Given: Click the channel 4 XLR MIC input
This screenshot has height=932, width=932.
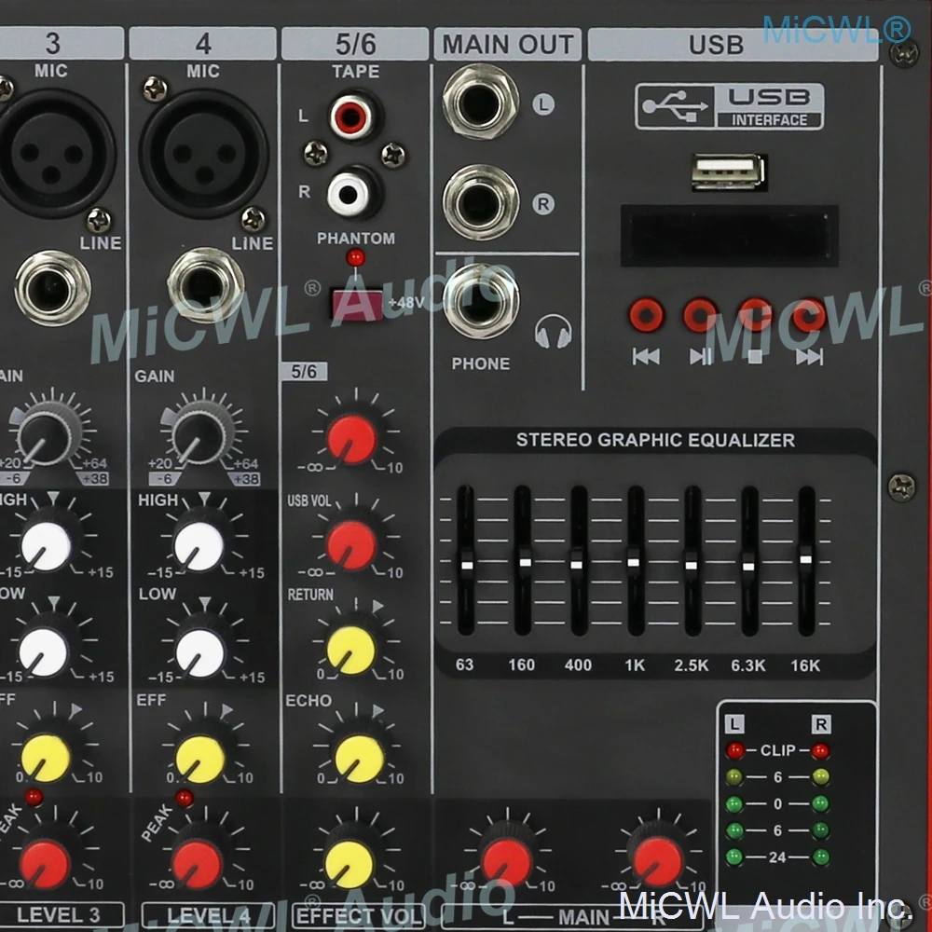Looking at the screenshot, I should click(x=204, y=154).
